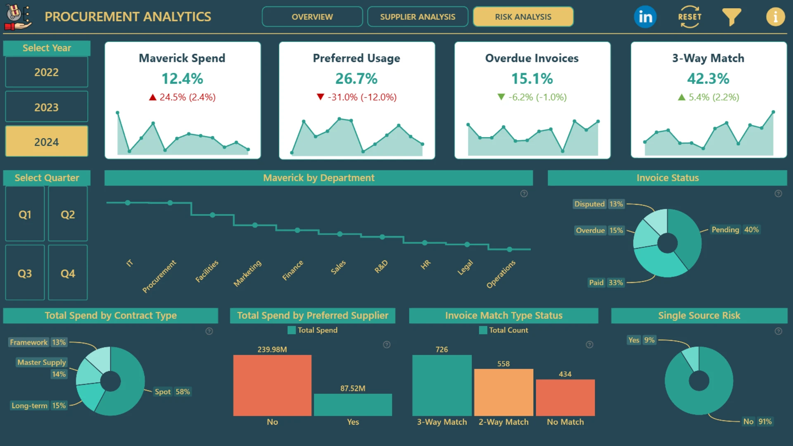Show help tooltip for Invoice Match chart

pos(589,345)
